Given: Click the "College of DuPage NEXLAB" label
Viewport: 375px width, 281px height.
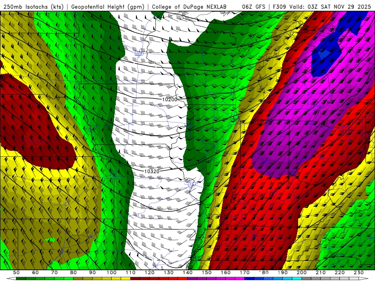Looking at the screenshot, I should 189,7.
